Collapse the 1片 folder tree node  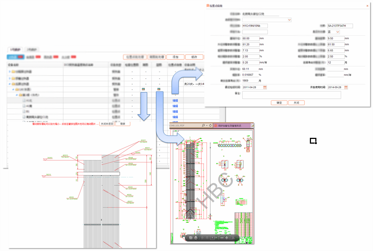click(13, 89)
